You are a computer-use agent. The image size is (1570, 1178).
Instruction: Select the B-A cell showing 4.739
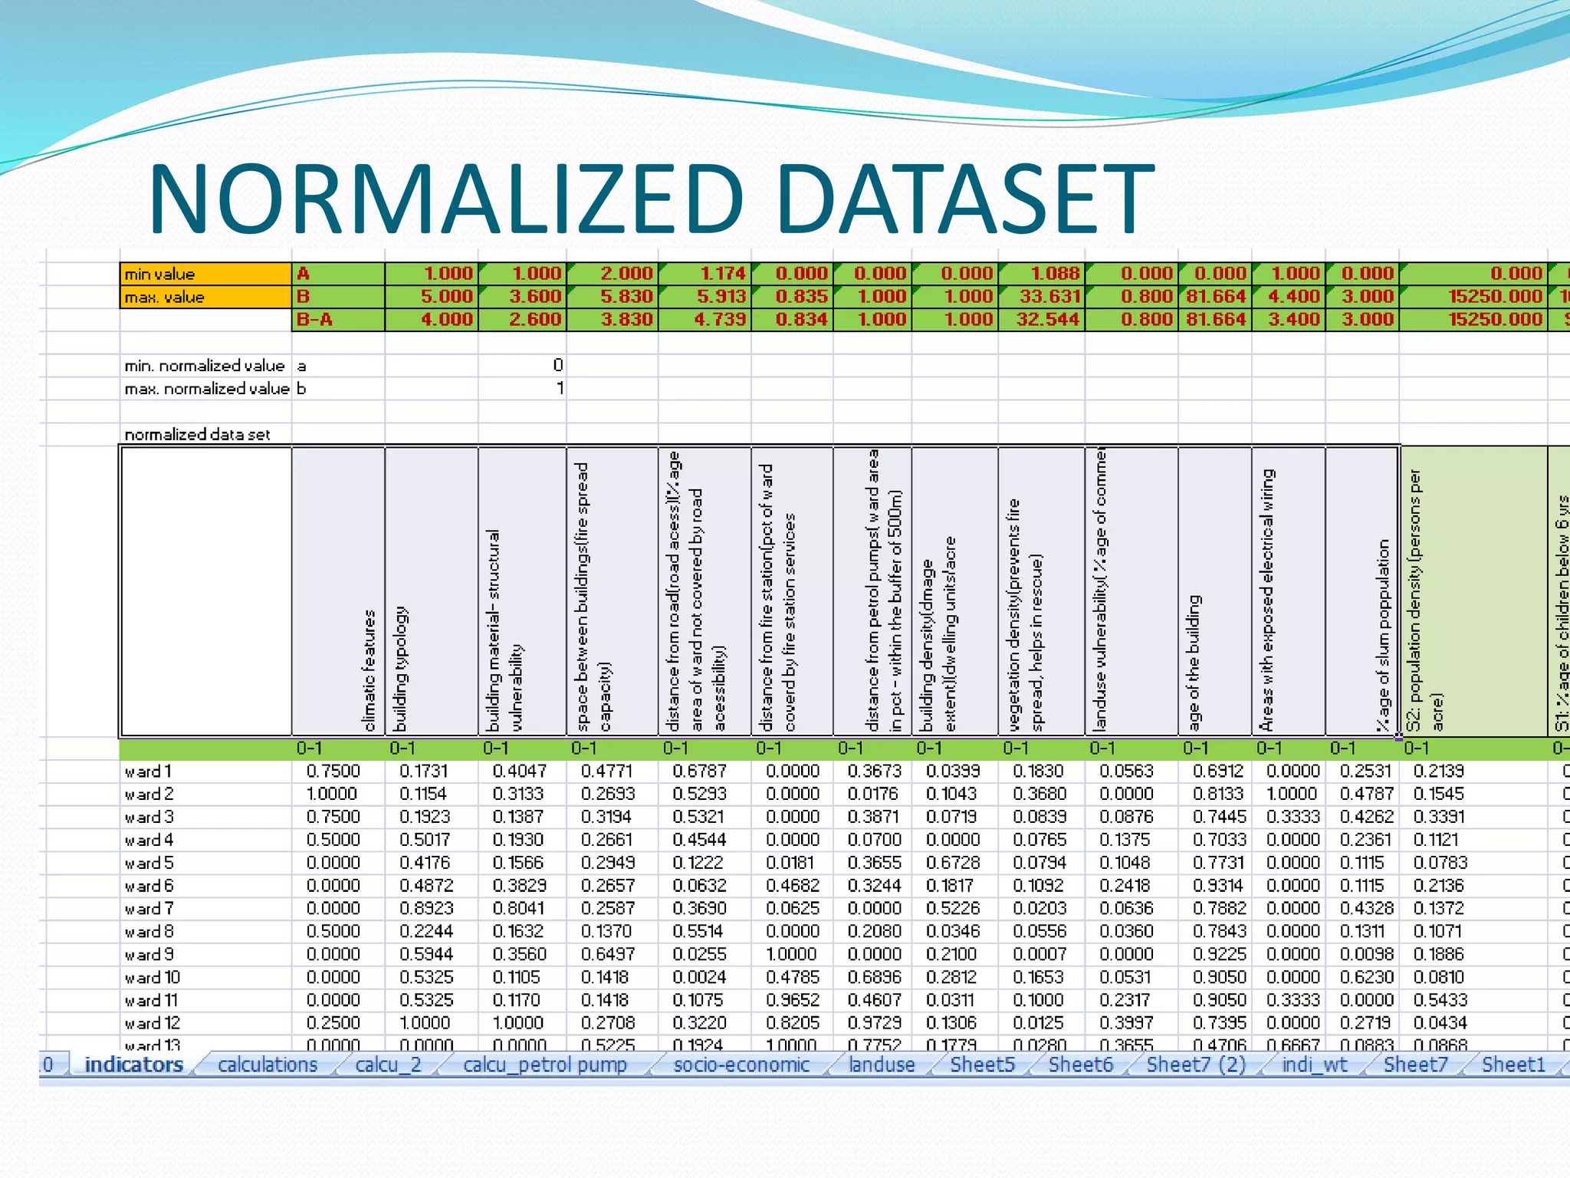point(705,320)
